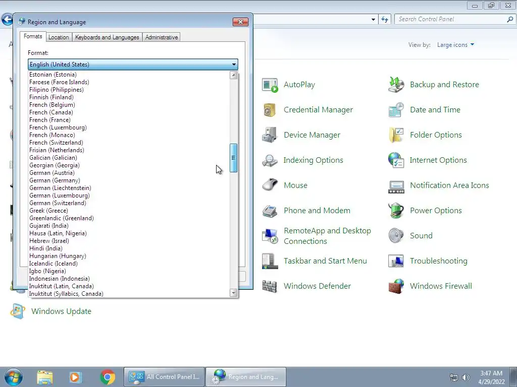The height and width of the screenshot is (387, 517).
Task: Select Estonian (Estonia) format
Action: tap(129, 75)
